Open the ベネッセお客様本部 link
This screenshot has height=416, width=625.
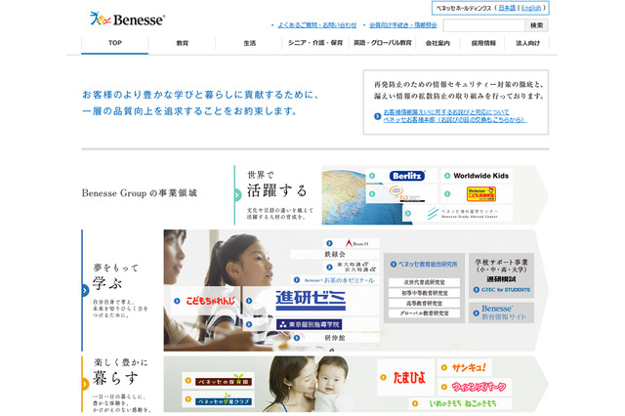click(x=455, y=119)
